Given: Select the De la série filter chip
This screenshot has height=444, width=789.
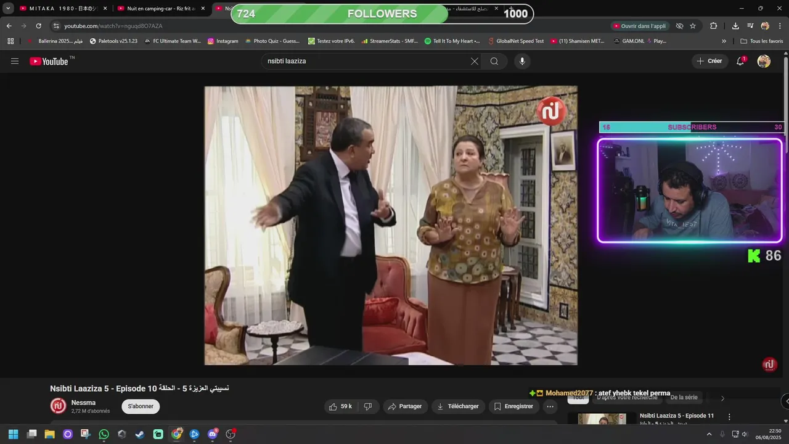Looking at the screenshot, I should click(x=684, y=398).
